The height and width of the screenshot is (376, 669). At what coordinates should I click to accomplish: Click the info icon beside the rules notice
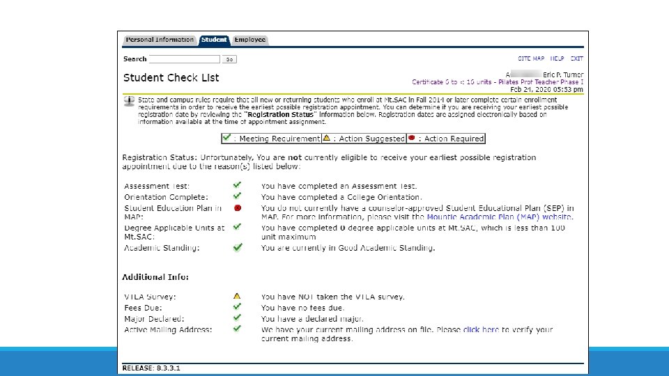tap(129, 102)
